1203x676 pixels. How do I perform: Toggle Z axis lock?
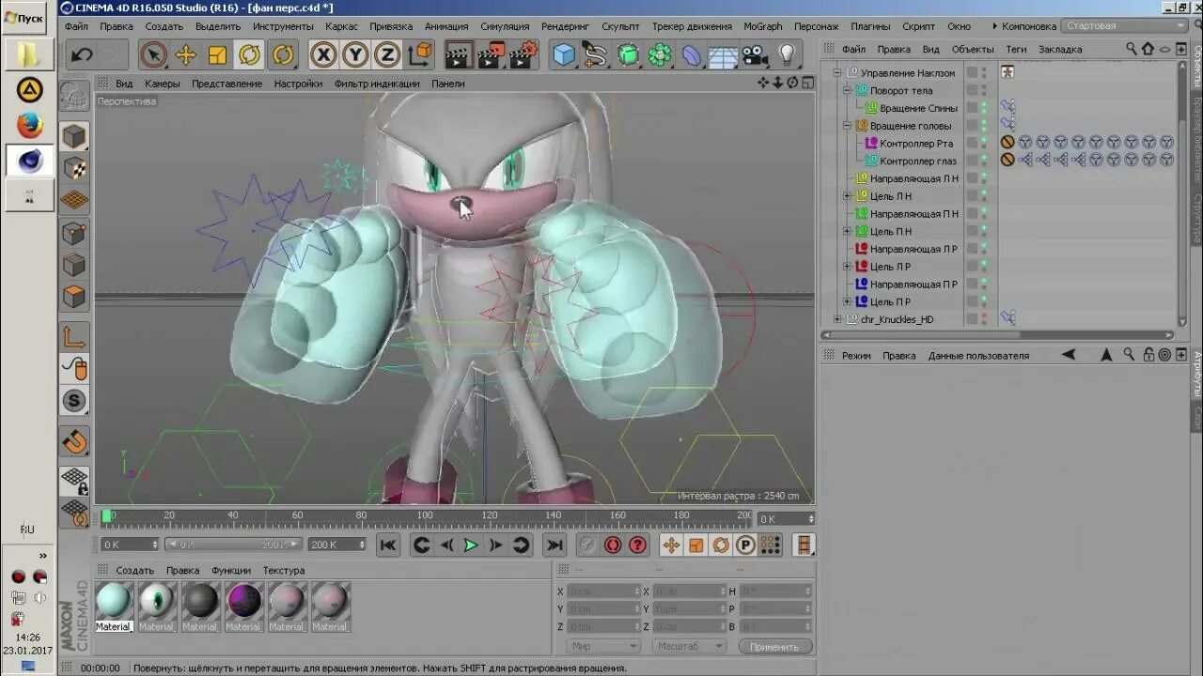[387, 55]
